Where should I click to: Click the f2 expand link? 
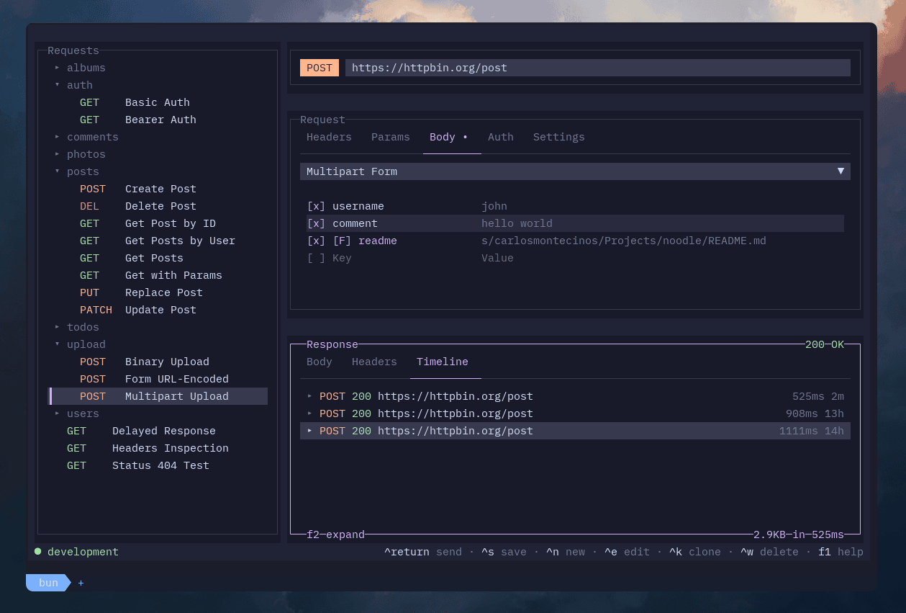335,534
